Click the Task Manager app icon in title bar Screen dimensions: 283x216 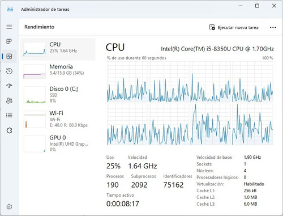[x=10, y=9]
